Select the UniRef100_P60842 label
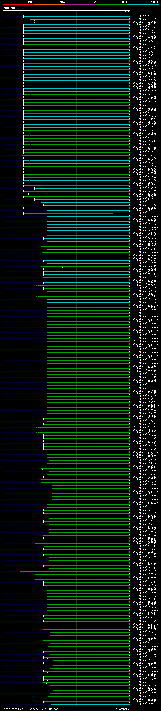 coord(144,416)
